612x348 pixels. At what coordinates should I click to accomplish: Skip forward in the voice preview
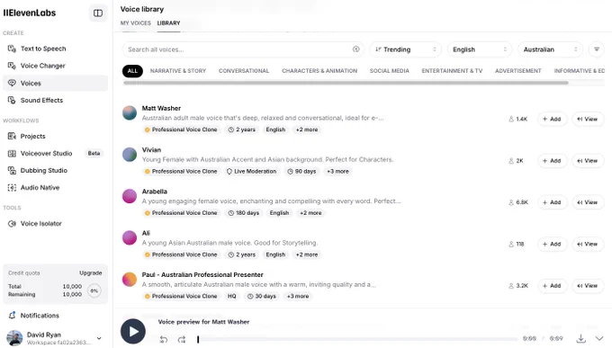pos(182,339)
